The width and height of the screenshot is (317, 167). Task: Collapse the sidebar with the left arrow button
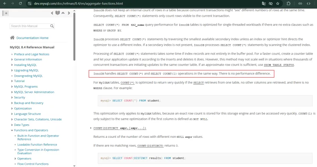[x=6, y=13]
